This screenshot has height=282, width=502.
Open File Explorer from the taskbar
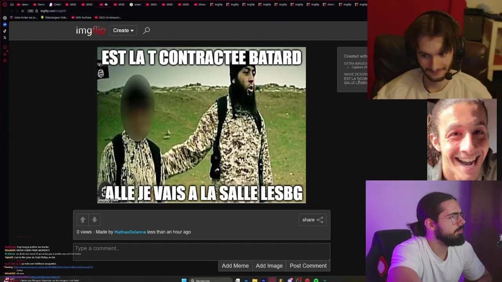coord(255,280)
